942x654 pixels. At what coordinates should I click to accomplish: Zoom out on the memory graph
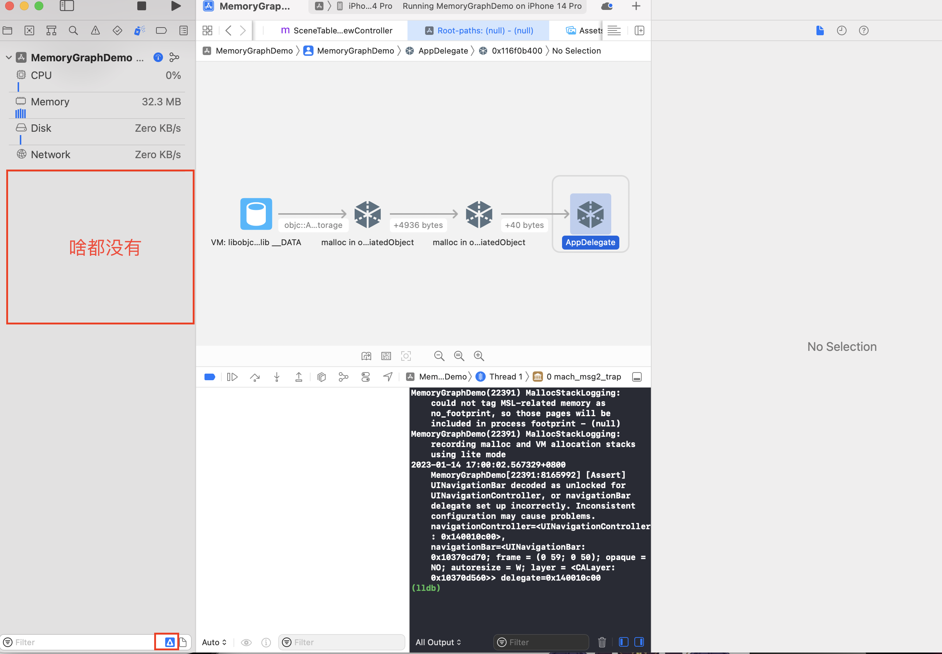(x=439, y=356)
